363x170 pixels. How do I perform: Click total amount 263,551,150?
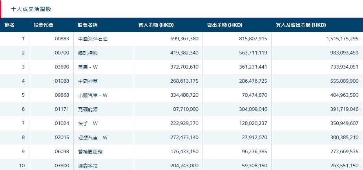tap(344, 166)
